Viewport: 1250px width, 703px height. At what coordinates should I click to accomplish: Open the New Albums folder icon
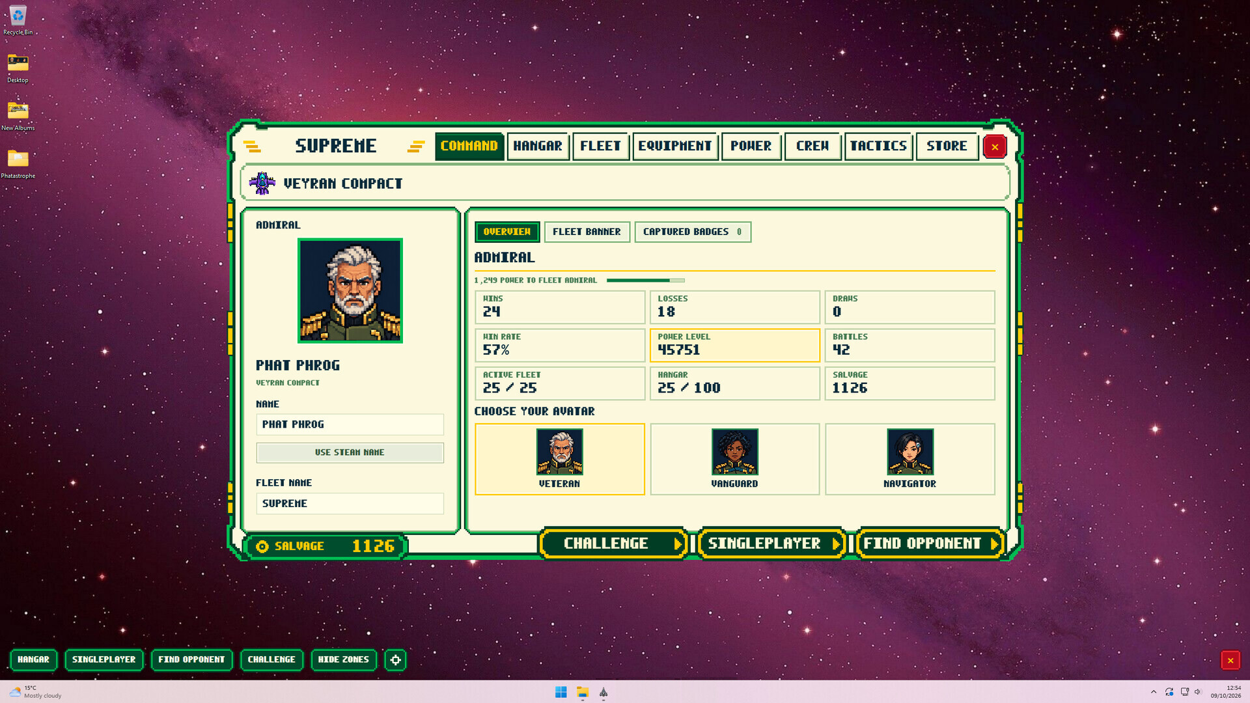pos(18,116)
